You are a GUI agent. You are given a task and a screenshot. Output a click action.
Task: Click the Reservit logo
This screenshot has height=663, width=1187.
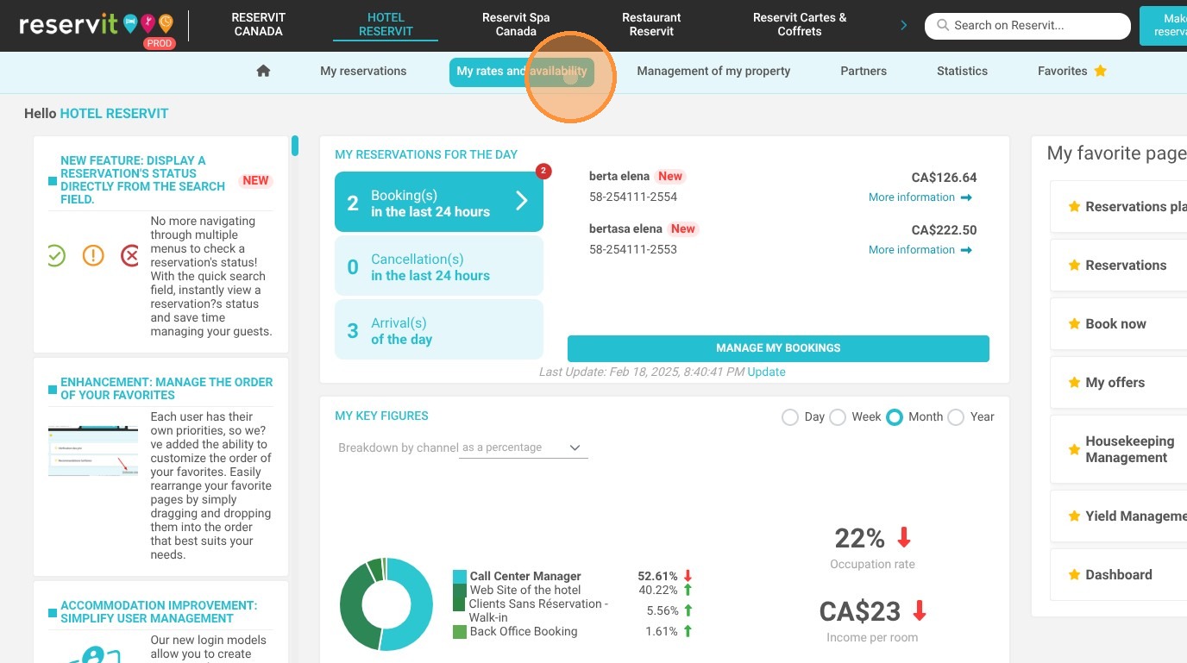[x=96, y=25]
